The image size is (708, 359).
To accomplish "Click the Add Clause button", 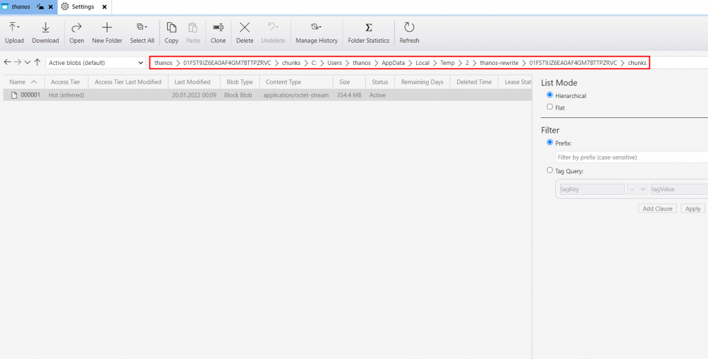I will click(658, 208).
